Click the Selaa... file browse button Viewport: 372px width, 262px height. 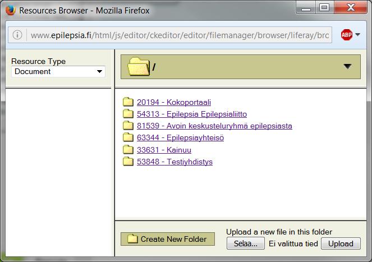tap(246, 243)
